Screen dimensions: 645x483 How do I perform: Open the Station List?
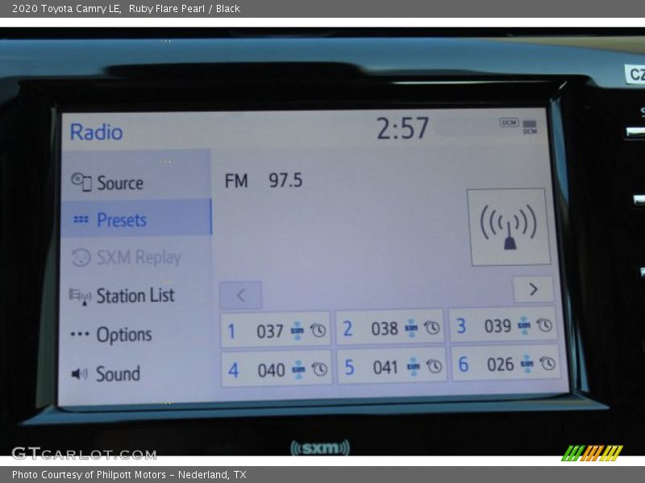(x=135, y=295)
